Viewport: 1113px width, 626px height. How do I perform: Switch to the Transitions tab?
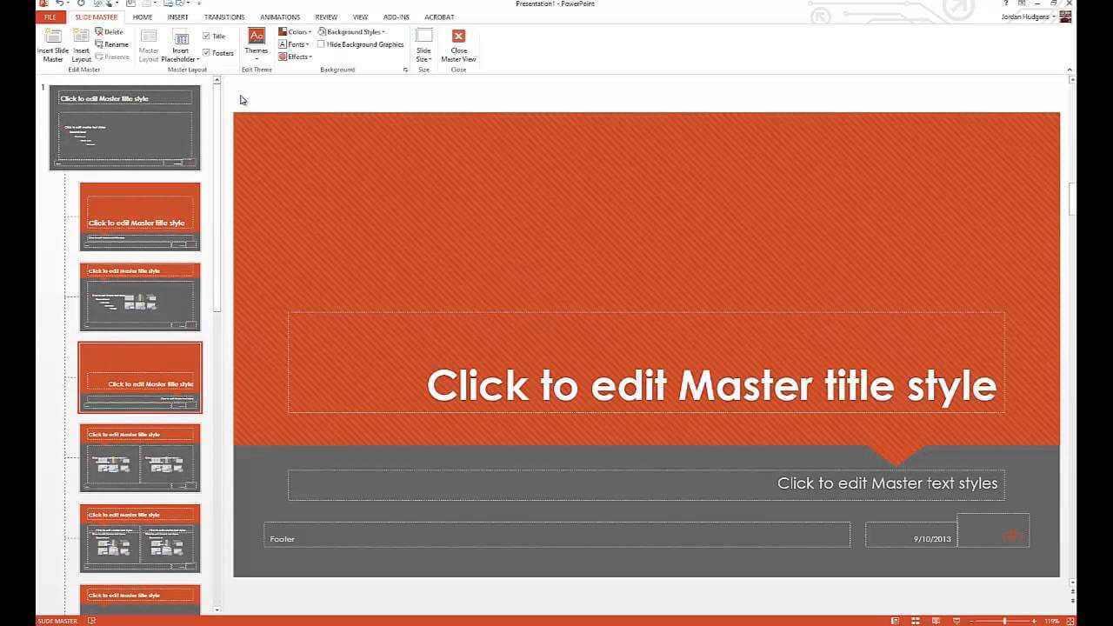pyautogui.click(x=224, y=17)
